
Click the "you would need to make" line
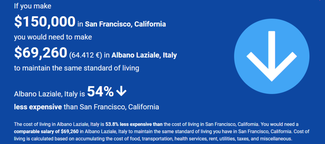pos(53,37)
